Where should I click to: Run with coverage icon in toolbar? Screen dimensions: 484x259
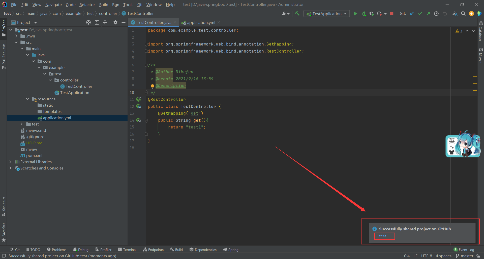tap(372, 14)
